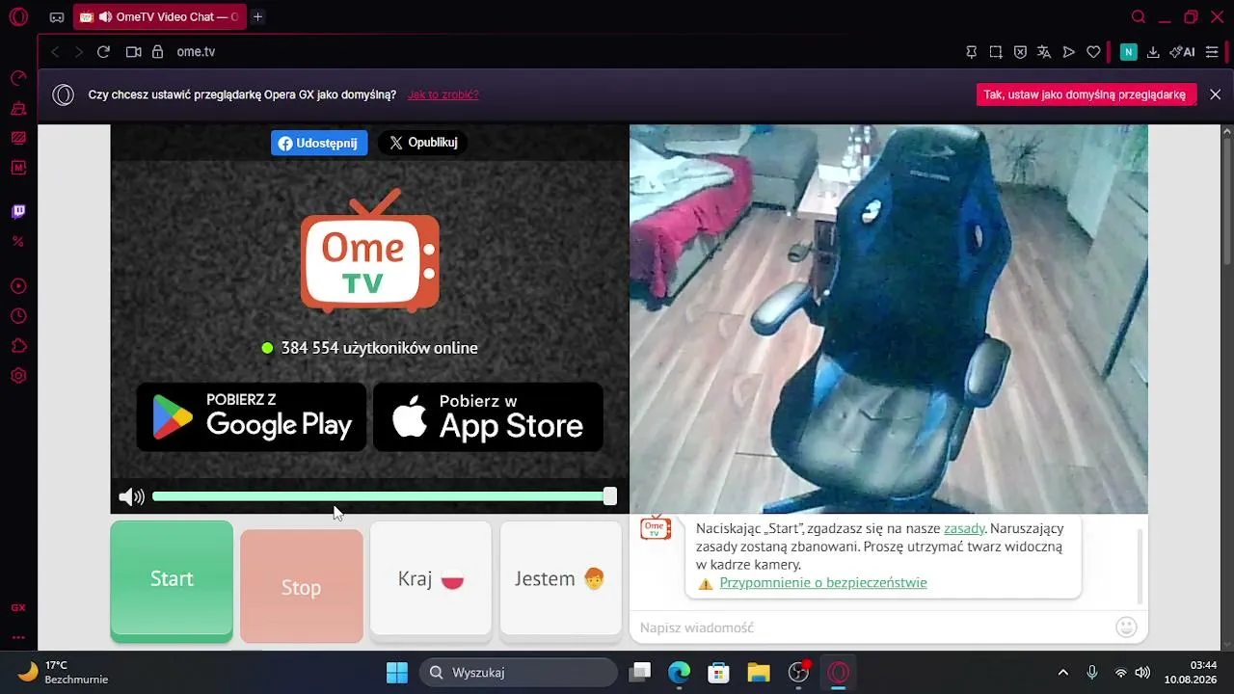The height and width of the screenshot is (694, 1234).
Task: Select the OmeTV Video Chat tab
Action: pos(159,17)
